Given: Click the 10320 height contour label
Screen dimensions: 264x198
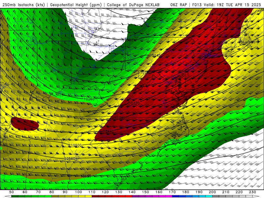Looking at the screenshot, I should [134, 103].
